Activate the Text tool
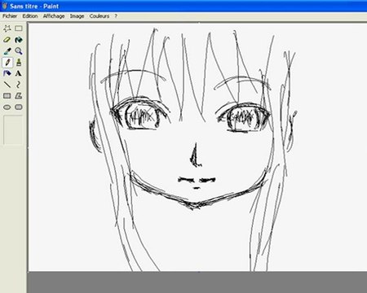 tap(19, 73)
